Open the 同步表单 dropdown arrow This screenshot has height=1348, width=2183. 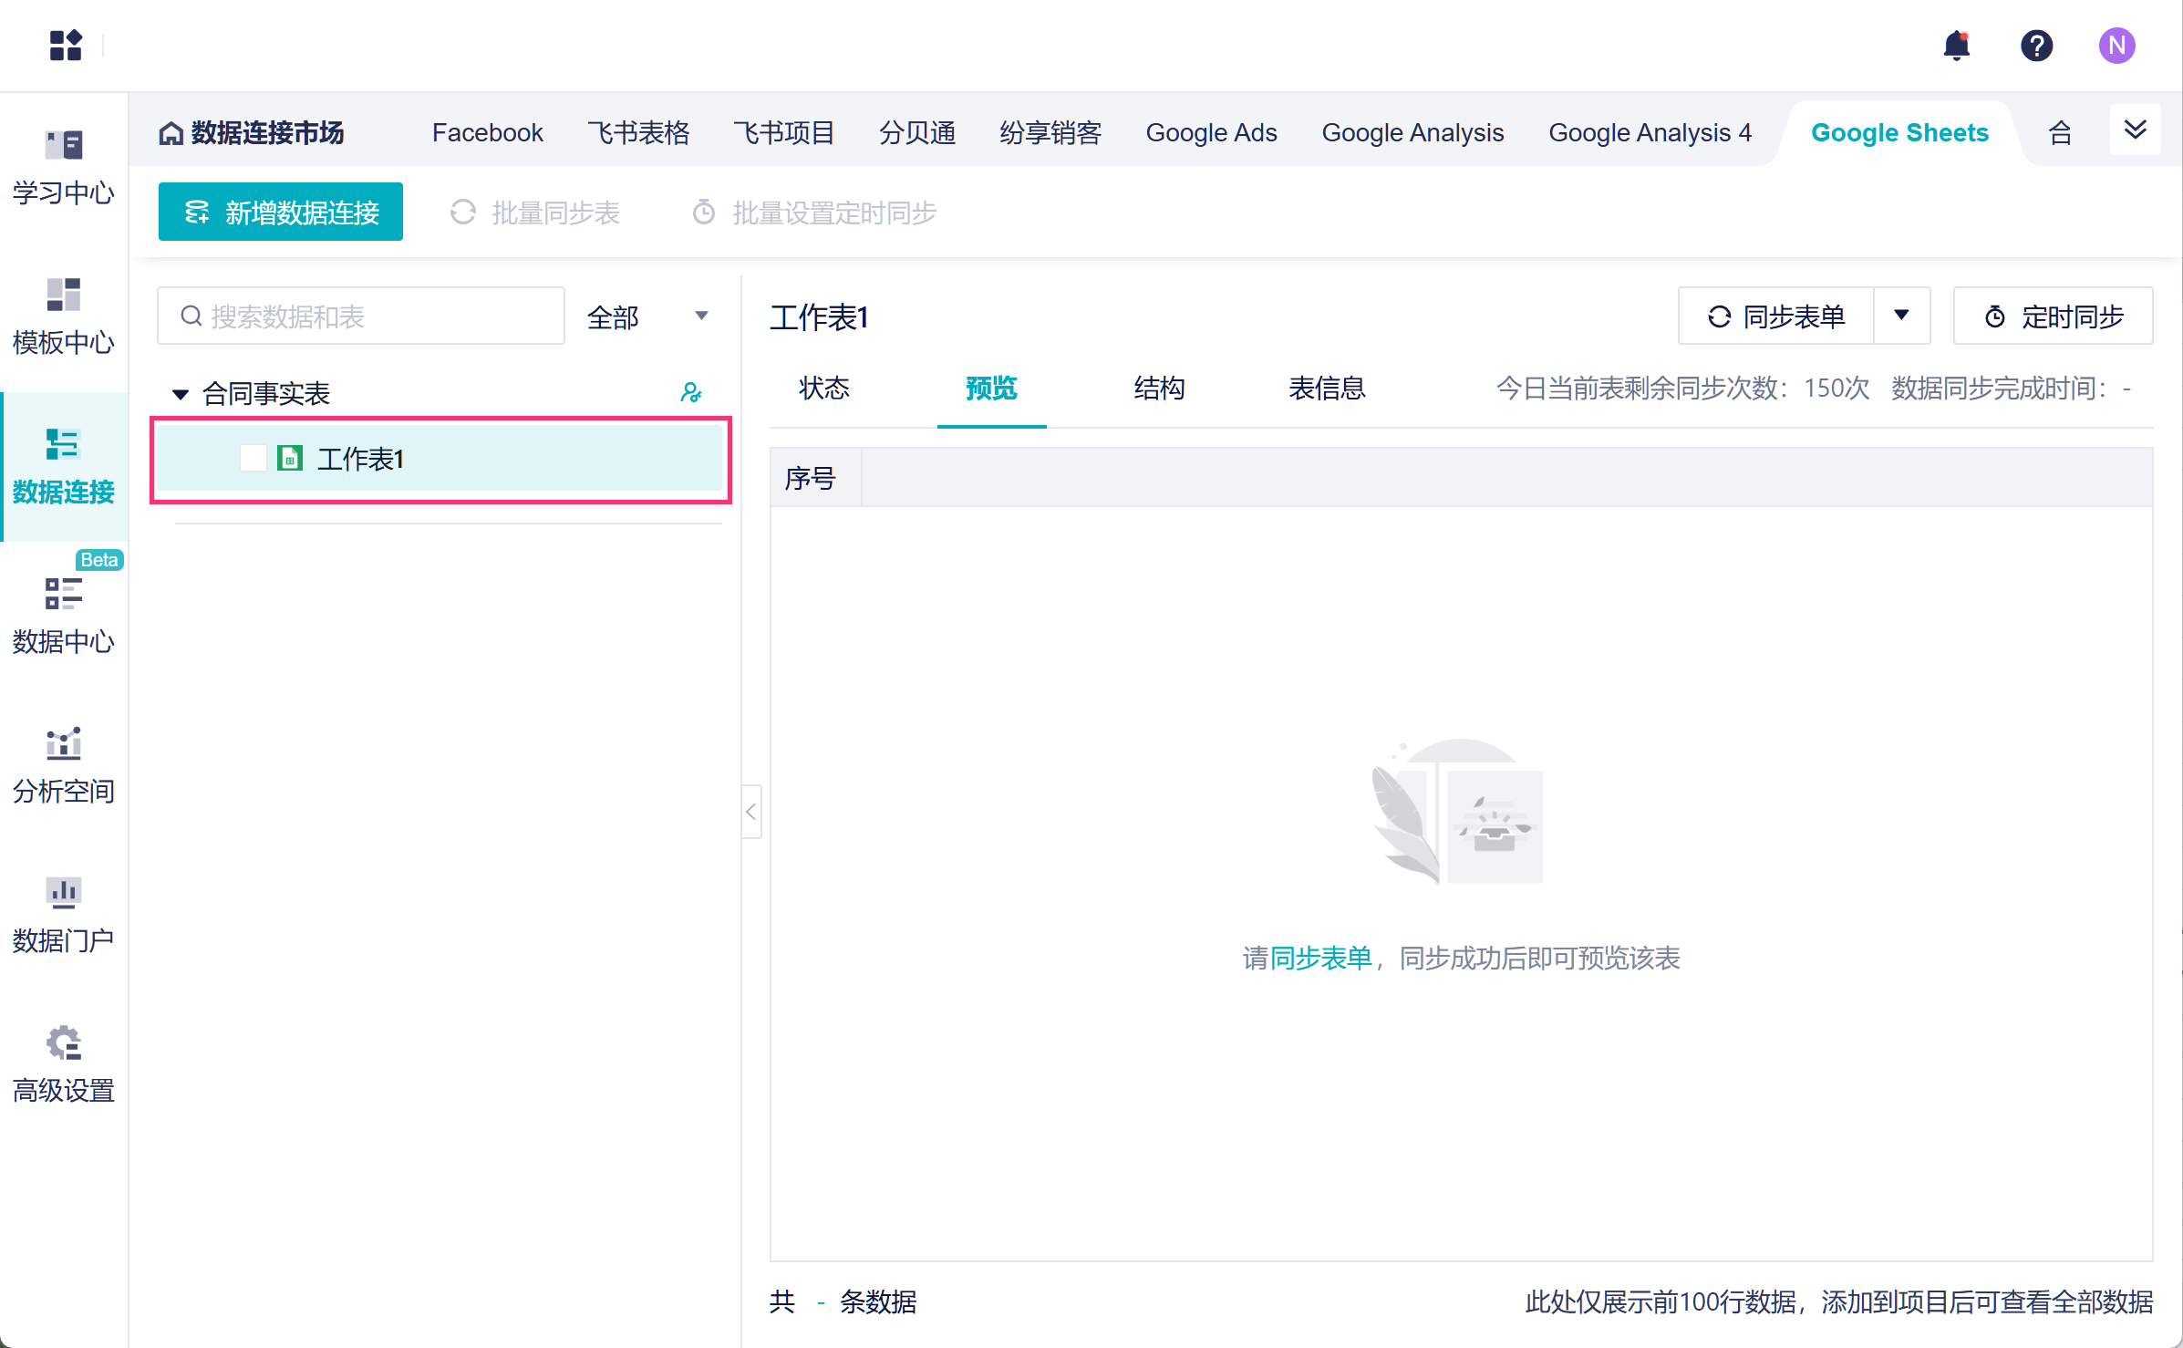(x=1901, y=316)
